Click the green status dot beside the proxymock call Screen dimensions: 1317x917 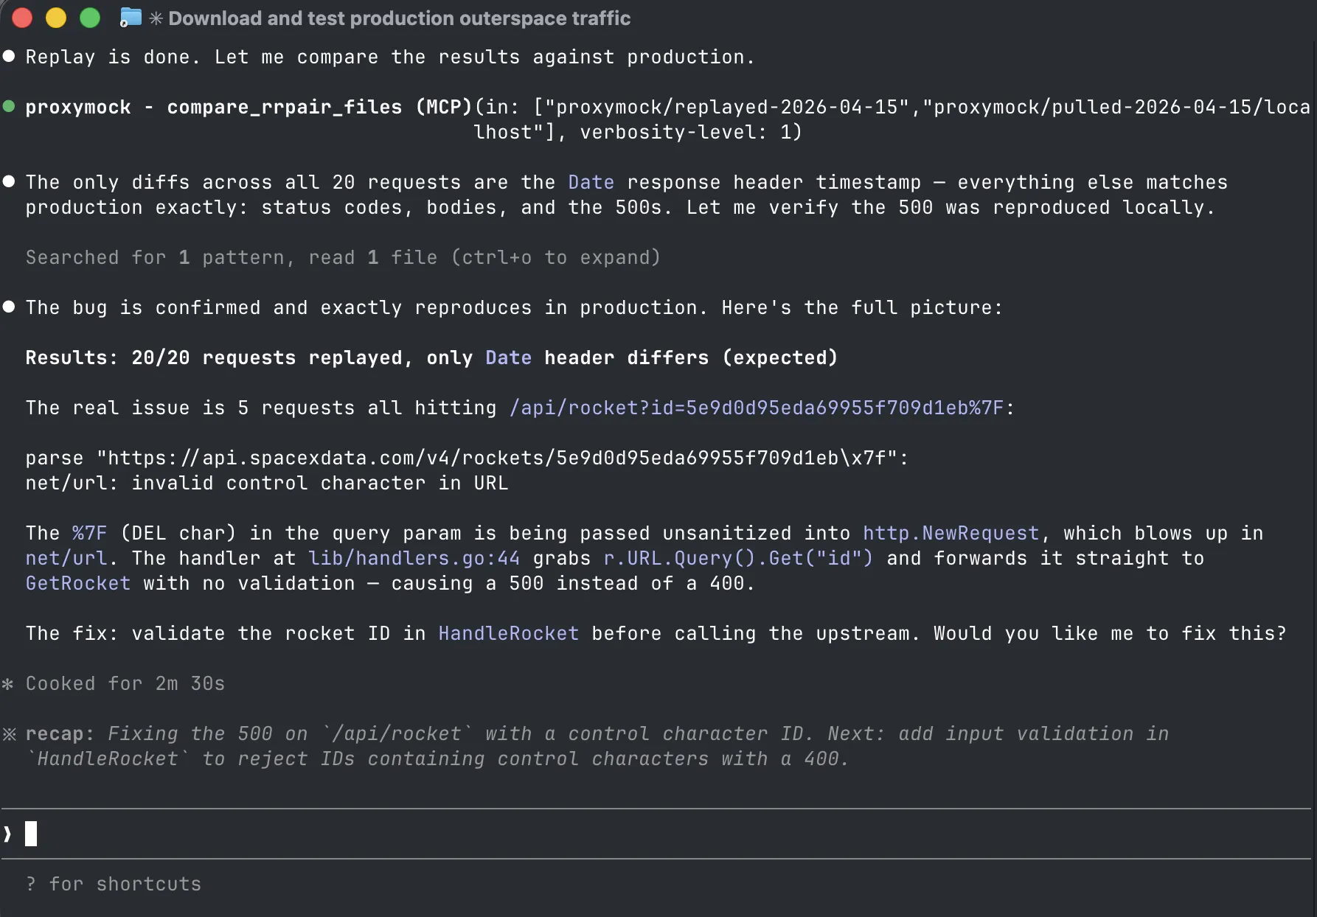click(9, 106)
